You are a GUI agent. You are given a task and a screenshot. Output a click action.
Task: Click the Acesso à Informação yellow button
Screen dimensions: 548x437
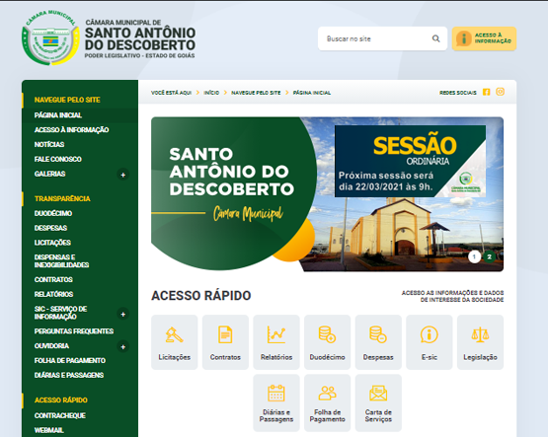pyautogui.click(x=484, y=38)
